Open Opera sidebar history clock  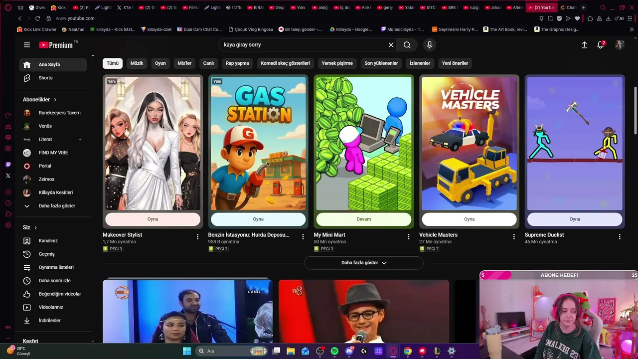(x=8, y=203)
